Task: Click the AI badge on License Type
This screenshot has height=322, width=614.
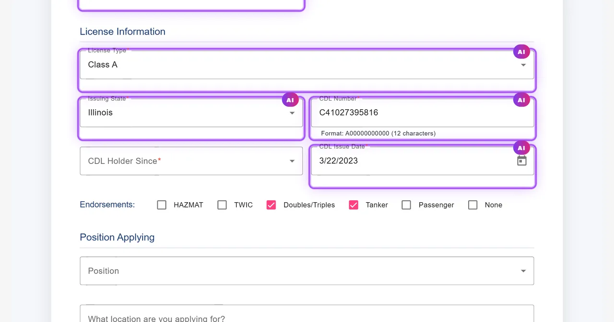Action: pyautogui.click(x=521, y=52)
